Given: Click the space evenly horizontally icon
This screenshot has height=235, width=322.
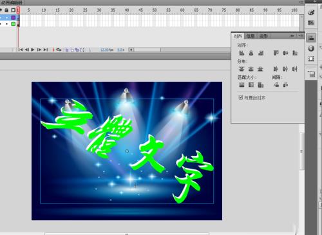Looking at the screenshot, I should tap(286, 85).
